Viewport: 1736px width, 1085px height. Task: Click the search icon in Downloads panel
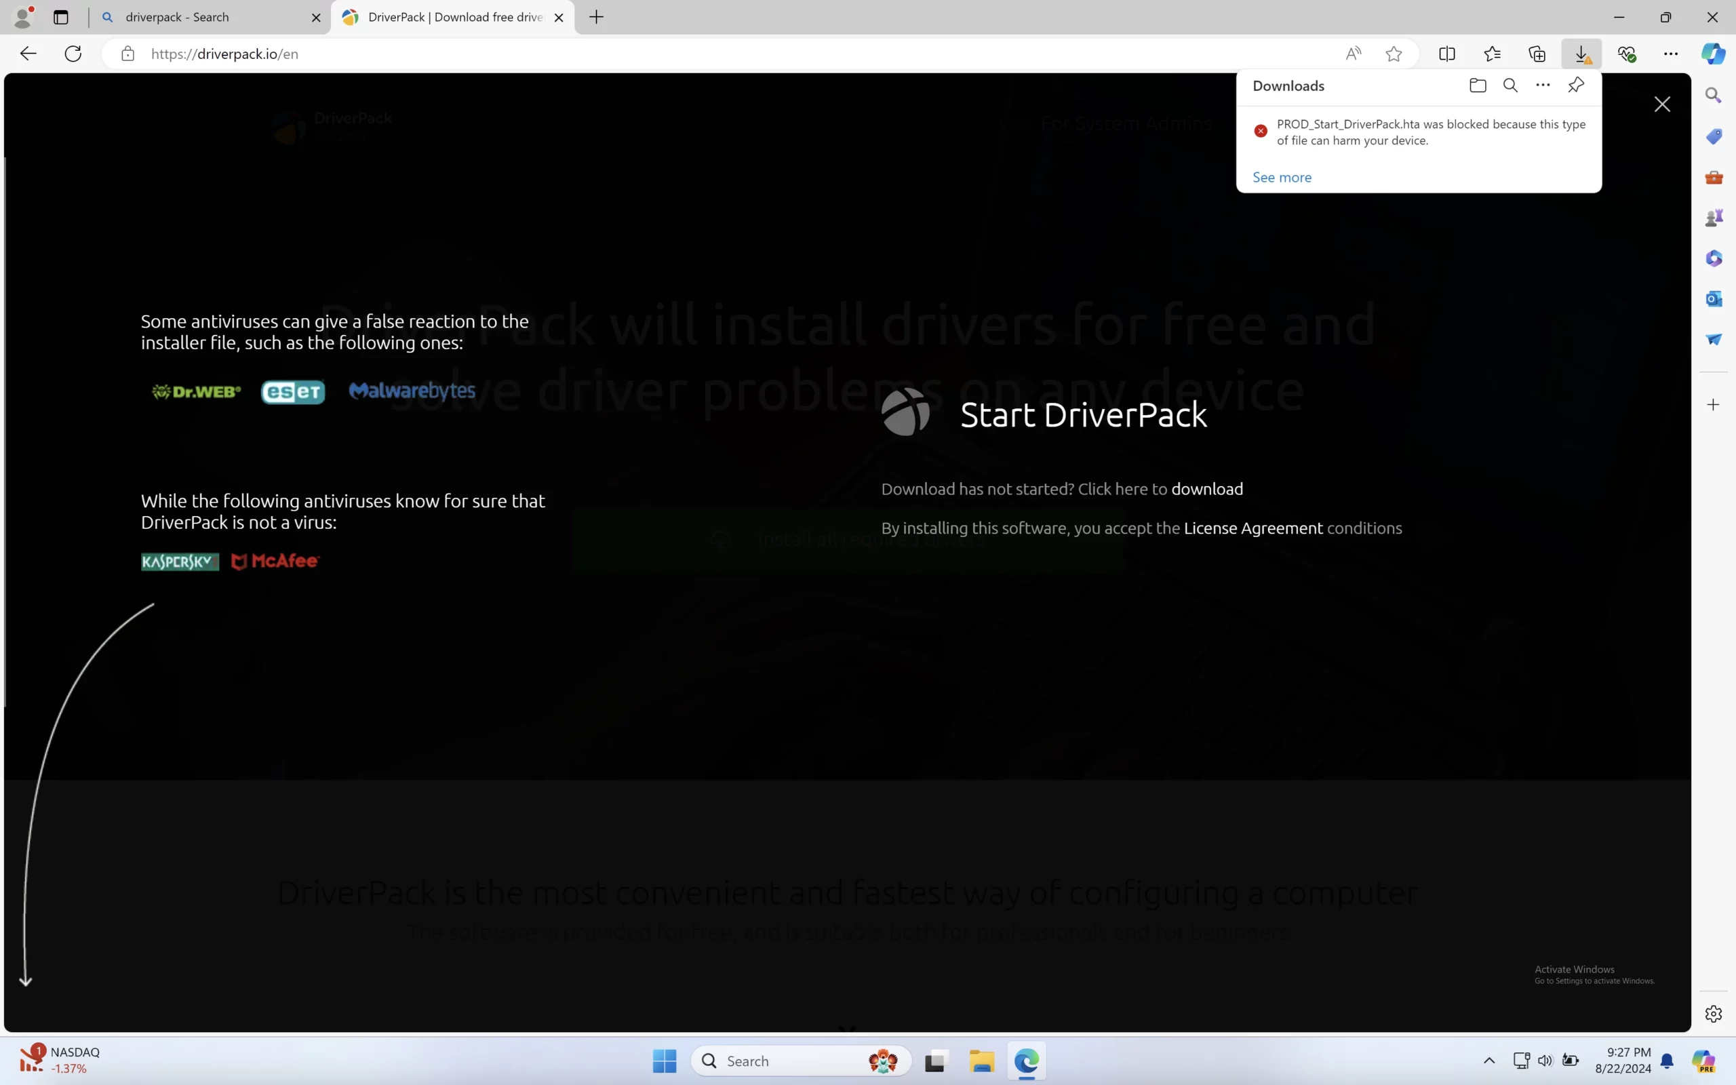point(1511,85)
